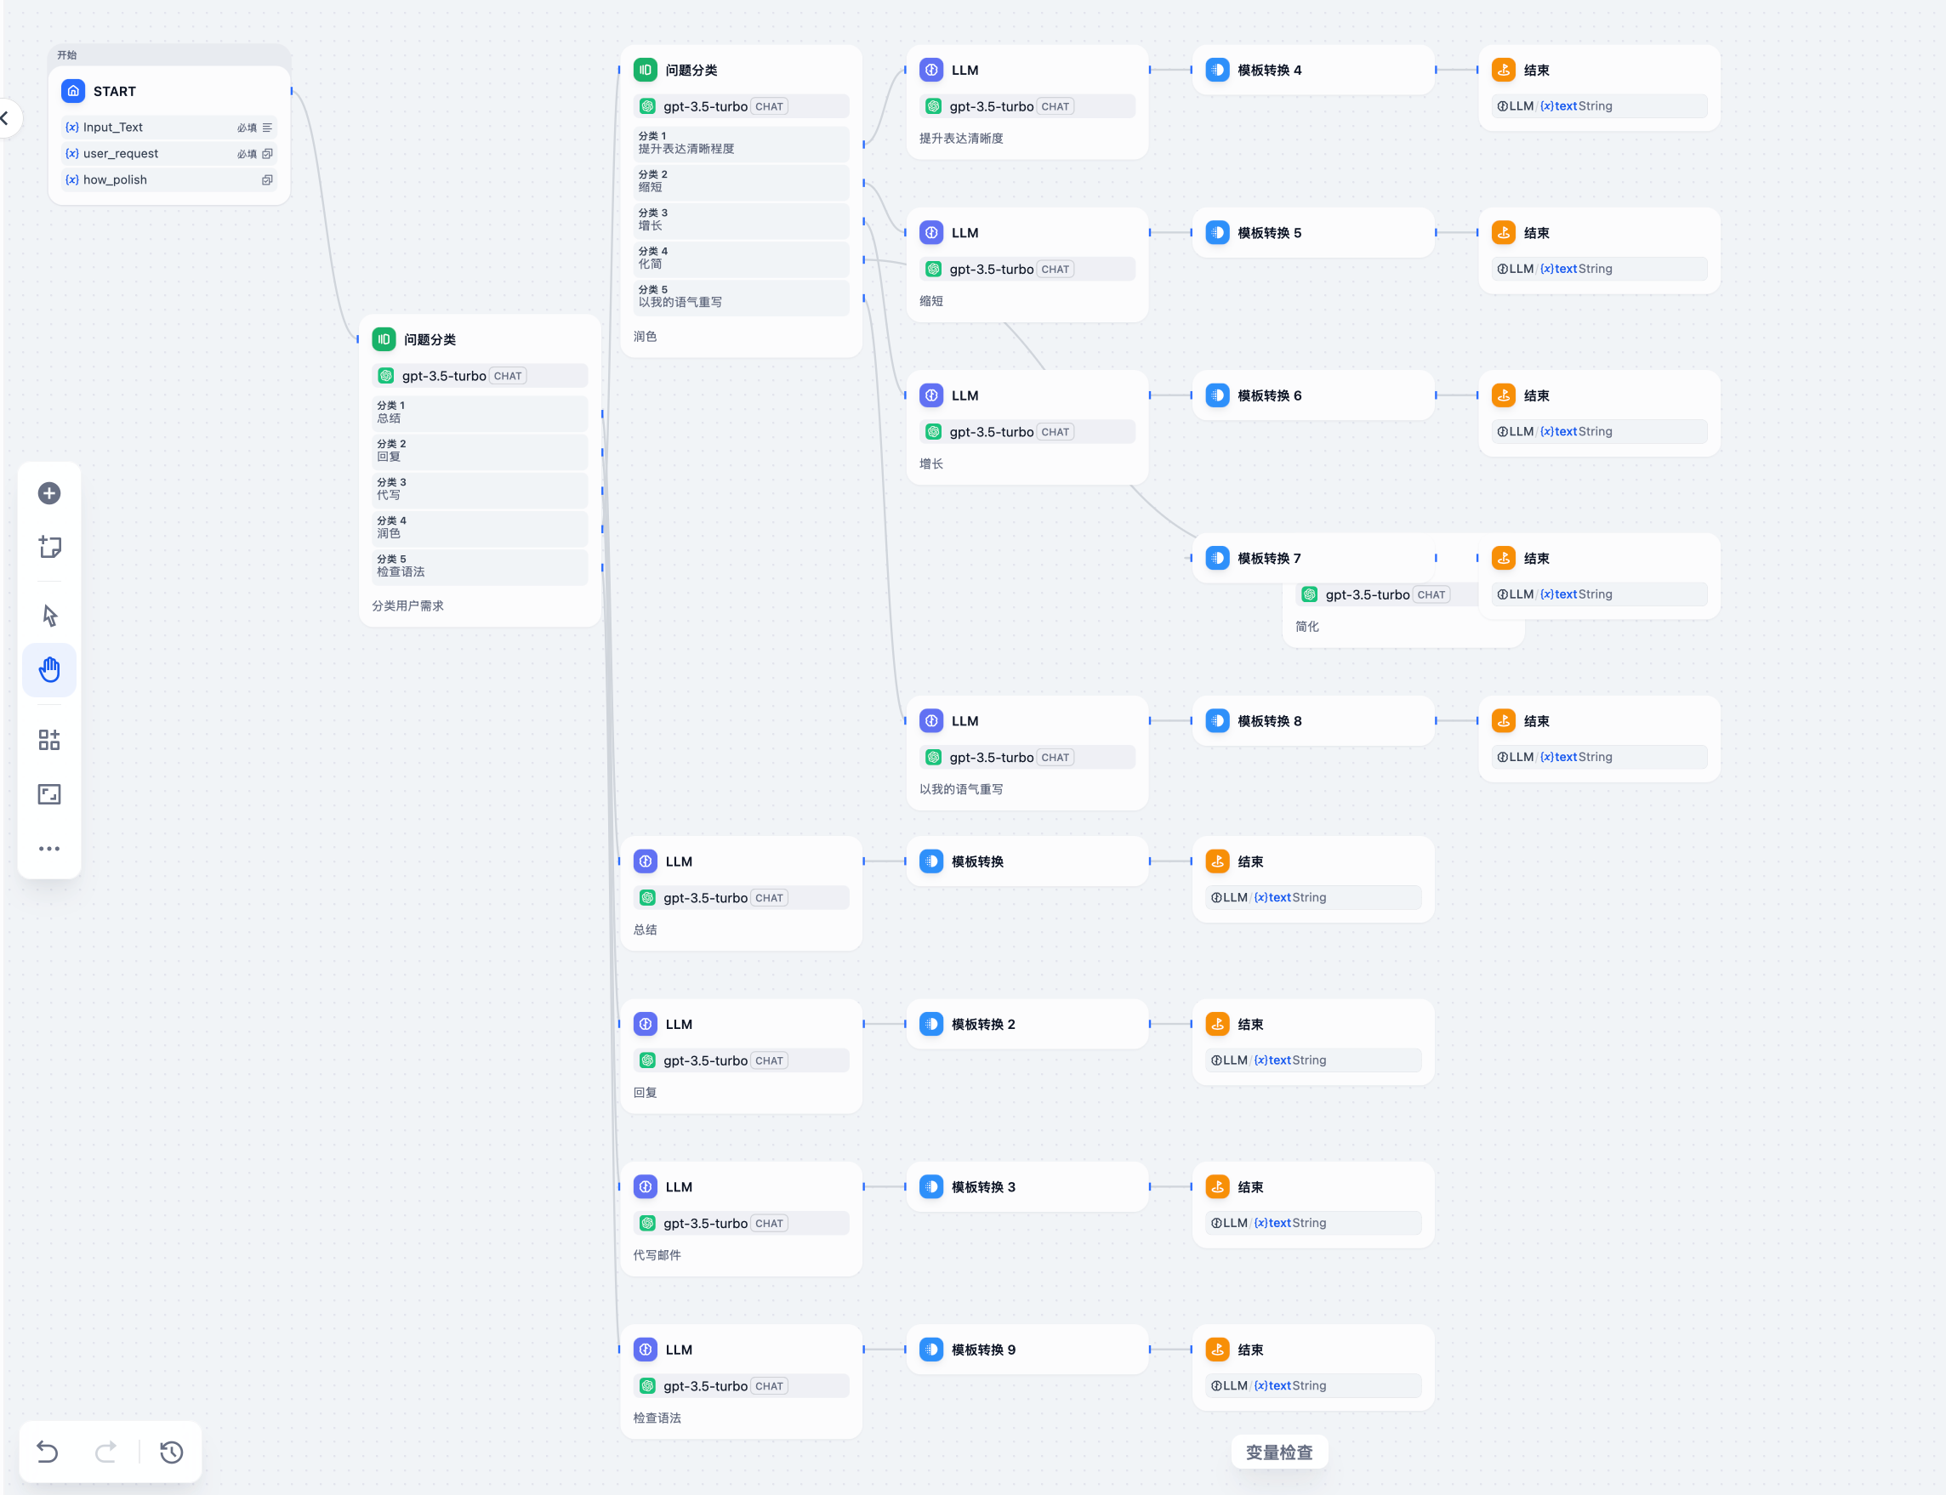The image size is (1946, 1495).
Task: Select the 分类 4 润色 category row
Action: (x=479, y=528)
